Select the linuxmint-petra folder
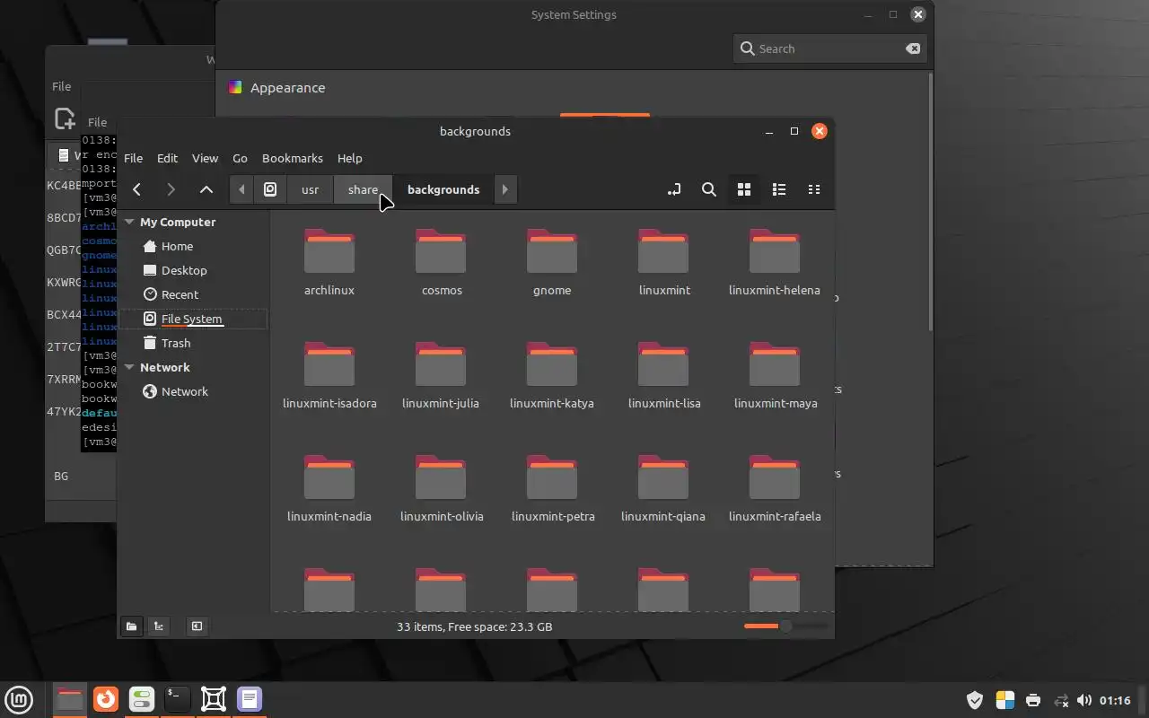Viewport: 1149px width, 718px height. coord(552,488)
